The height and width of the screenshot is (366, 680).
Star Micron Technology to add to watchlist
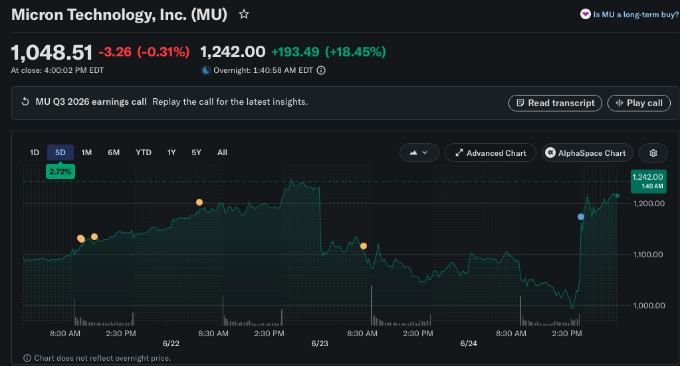coord(244,15)
